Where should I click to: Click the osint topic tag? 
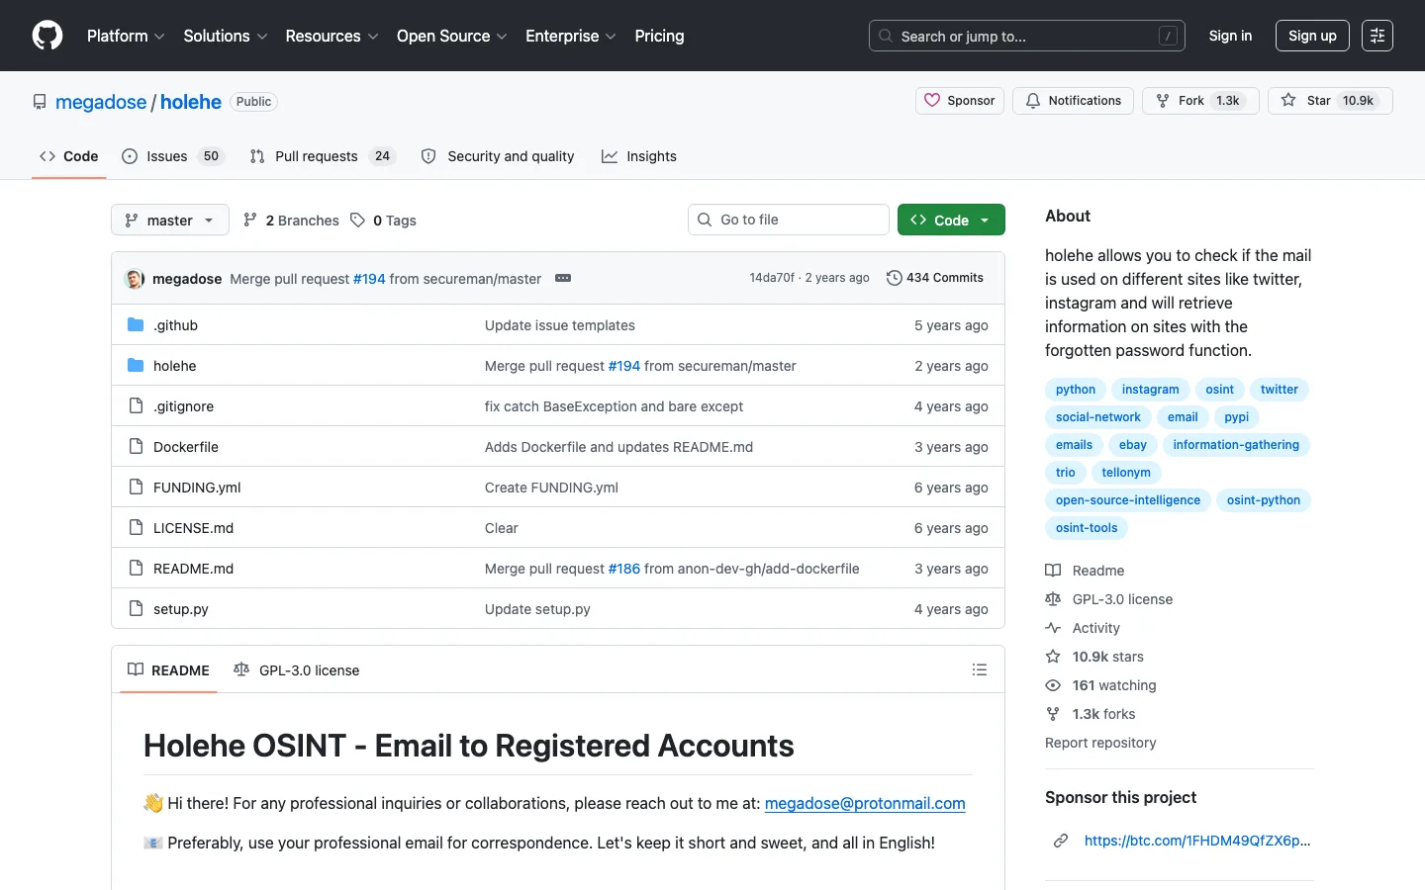click(x=1219, y=390)
